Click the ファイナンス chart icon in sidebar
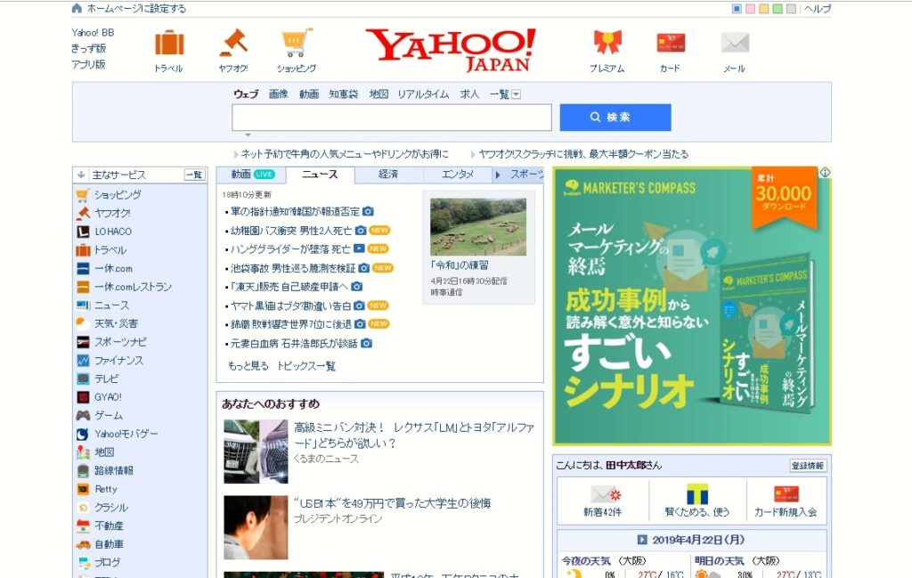 point(83,361)
